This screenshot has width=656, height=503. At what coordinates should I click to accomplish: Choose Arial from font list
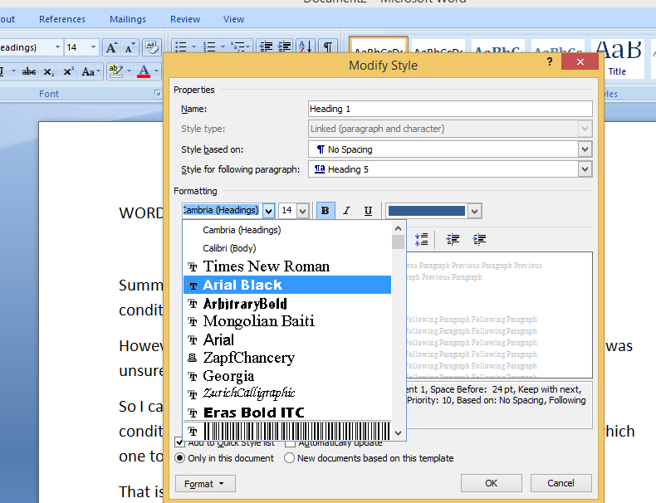(x=287, y=339)
